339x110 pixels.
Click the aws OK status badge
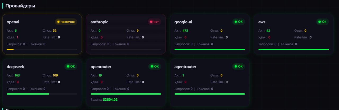pyautogui.click(x=322, y=22)
